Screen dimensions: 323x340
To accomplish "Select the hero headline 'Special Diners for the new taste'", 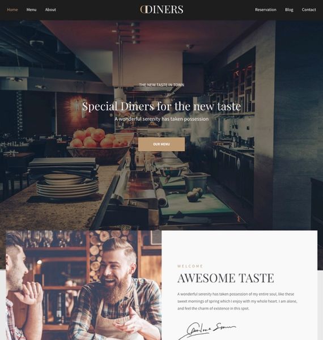I will (161, 107).
